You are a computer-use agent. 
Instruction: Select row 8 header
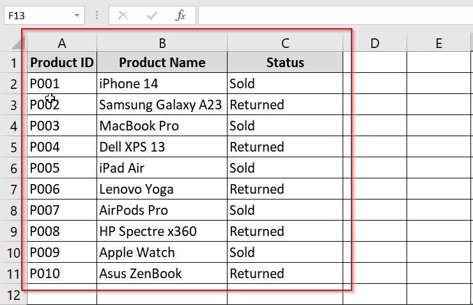pyautogui.click(x=13, y=210)
